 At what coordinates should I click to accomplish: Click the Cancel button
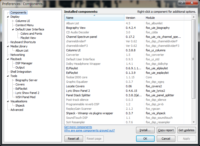click(166, 139)
